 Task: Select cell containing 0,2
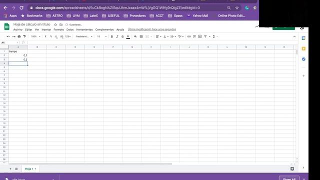[x=18, y=59]
